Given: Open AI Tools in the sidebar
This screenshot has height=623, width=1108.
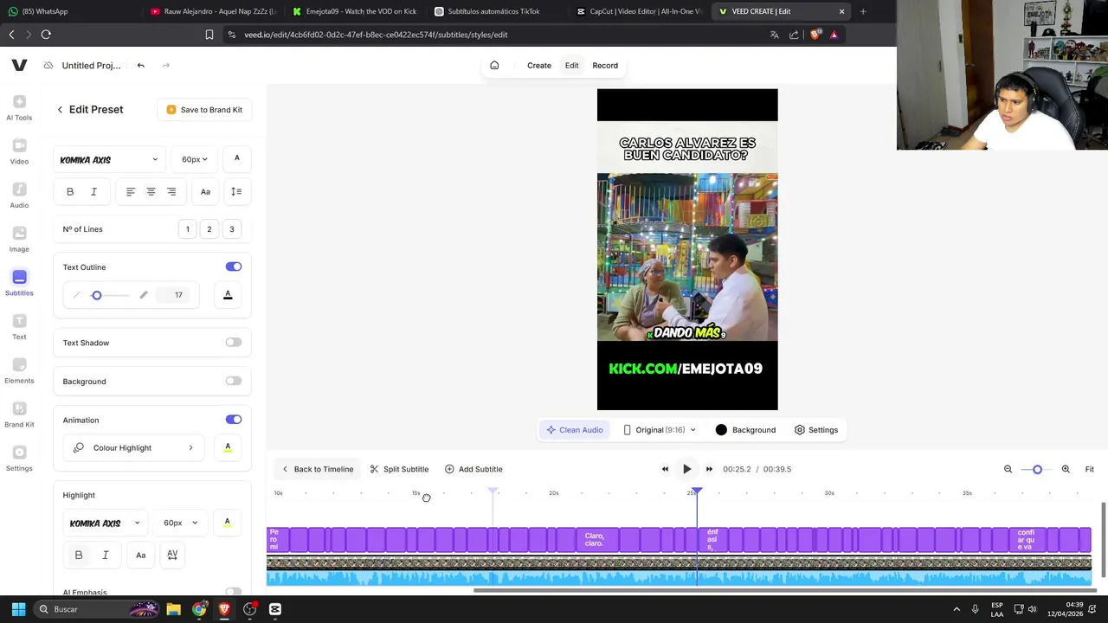Looking at the screenshot, I should coord(19,108).
